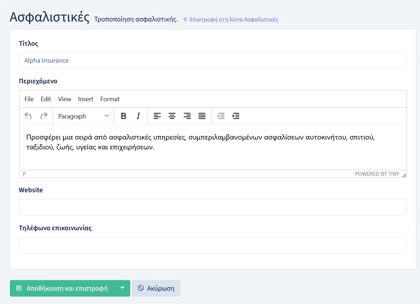Justify the paragraph text

point(202,116)
